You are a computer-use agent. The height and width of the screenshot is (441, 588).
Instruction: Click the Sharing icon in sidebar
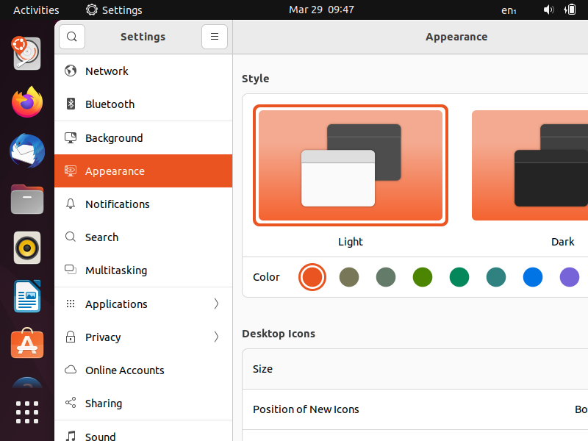click(x=71, y=404)
